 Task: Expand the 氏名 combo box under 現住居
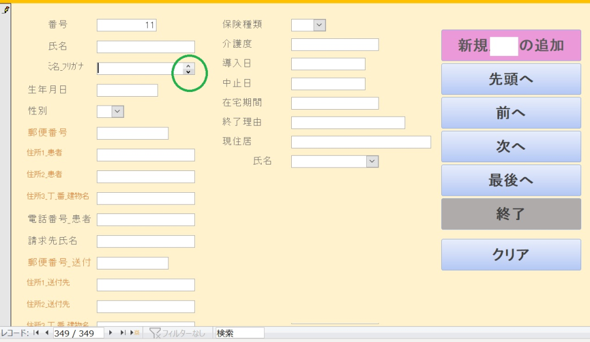(372, 162)
